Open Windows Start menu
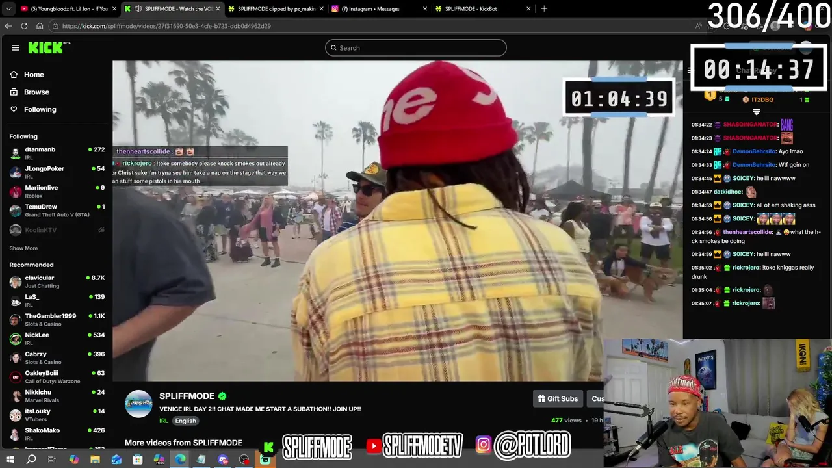 pos(10,460)
